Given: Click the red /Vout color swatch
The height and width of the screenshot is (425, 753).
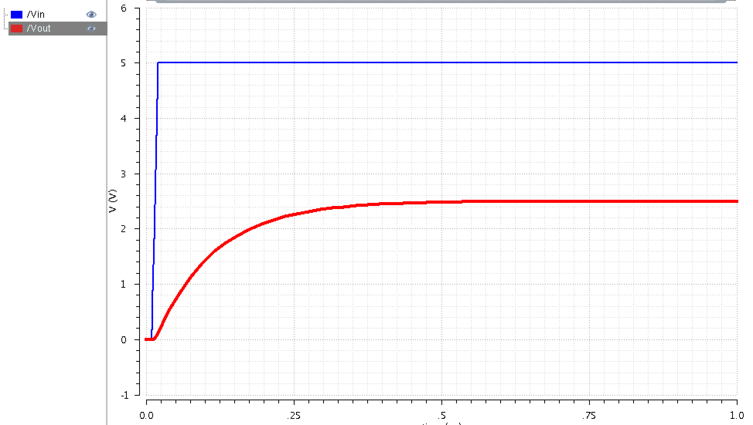Looking at the screenshot, I should [x=17, y=29].
